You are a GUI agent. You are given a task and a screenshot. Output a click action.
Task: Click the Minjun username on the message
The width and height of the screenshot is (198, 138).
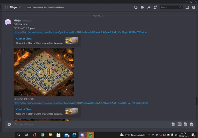click(17, 20)
